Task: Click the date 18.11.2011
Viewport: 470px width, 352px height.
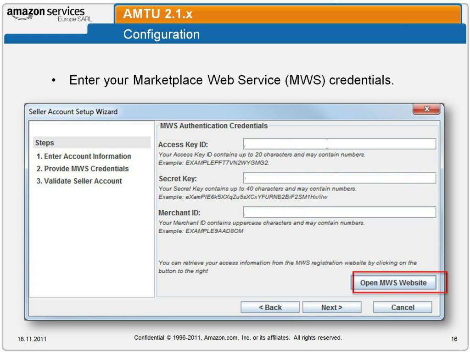Action: (32, 339)
